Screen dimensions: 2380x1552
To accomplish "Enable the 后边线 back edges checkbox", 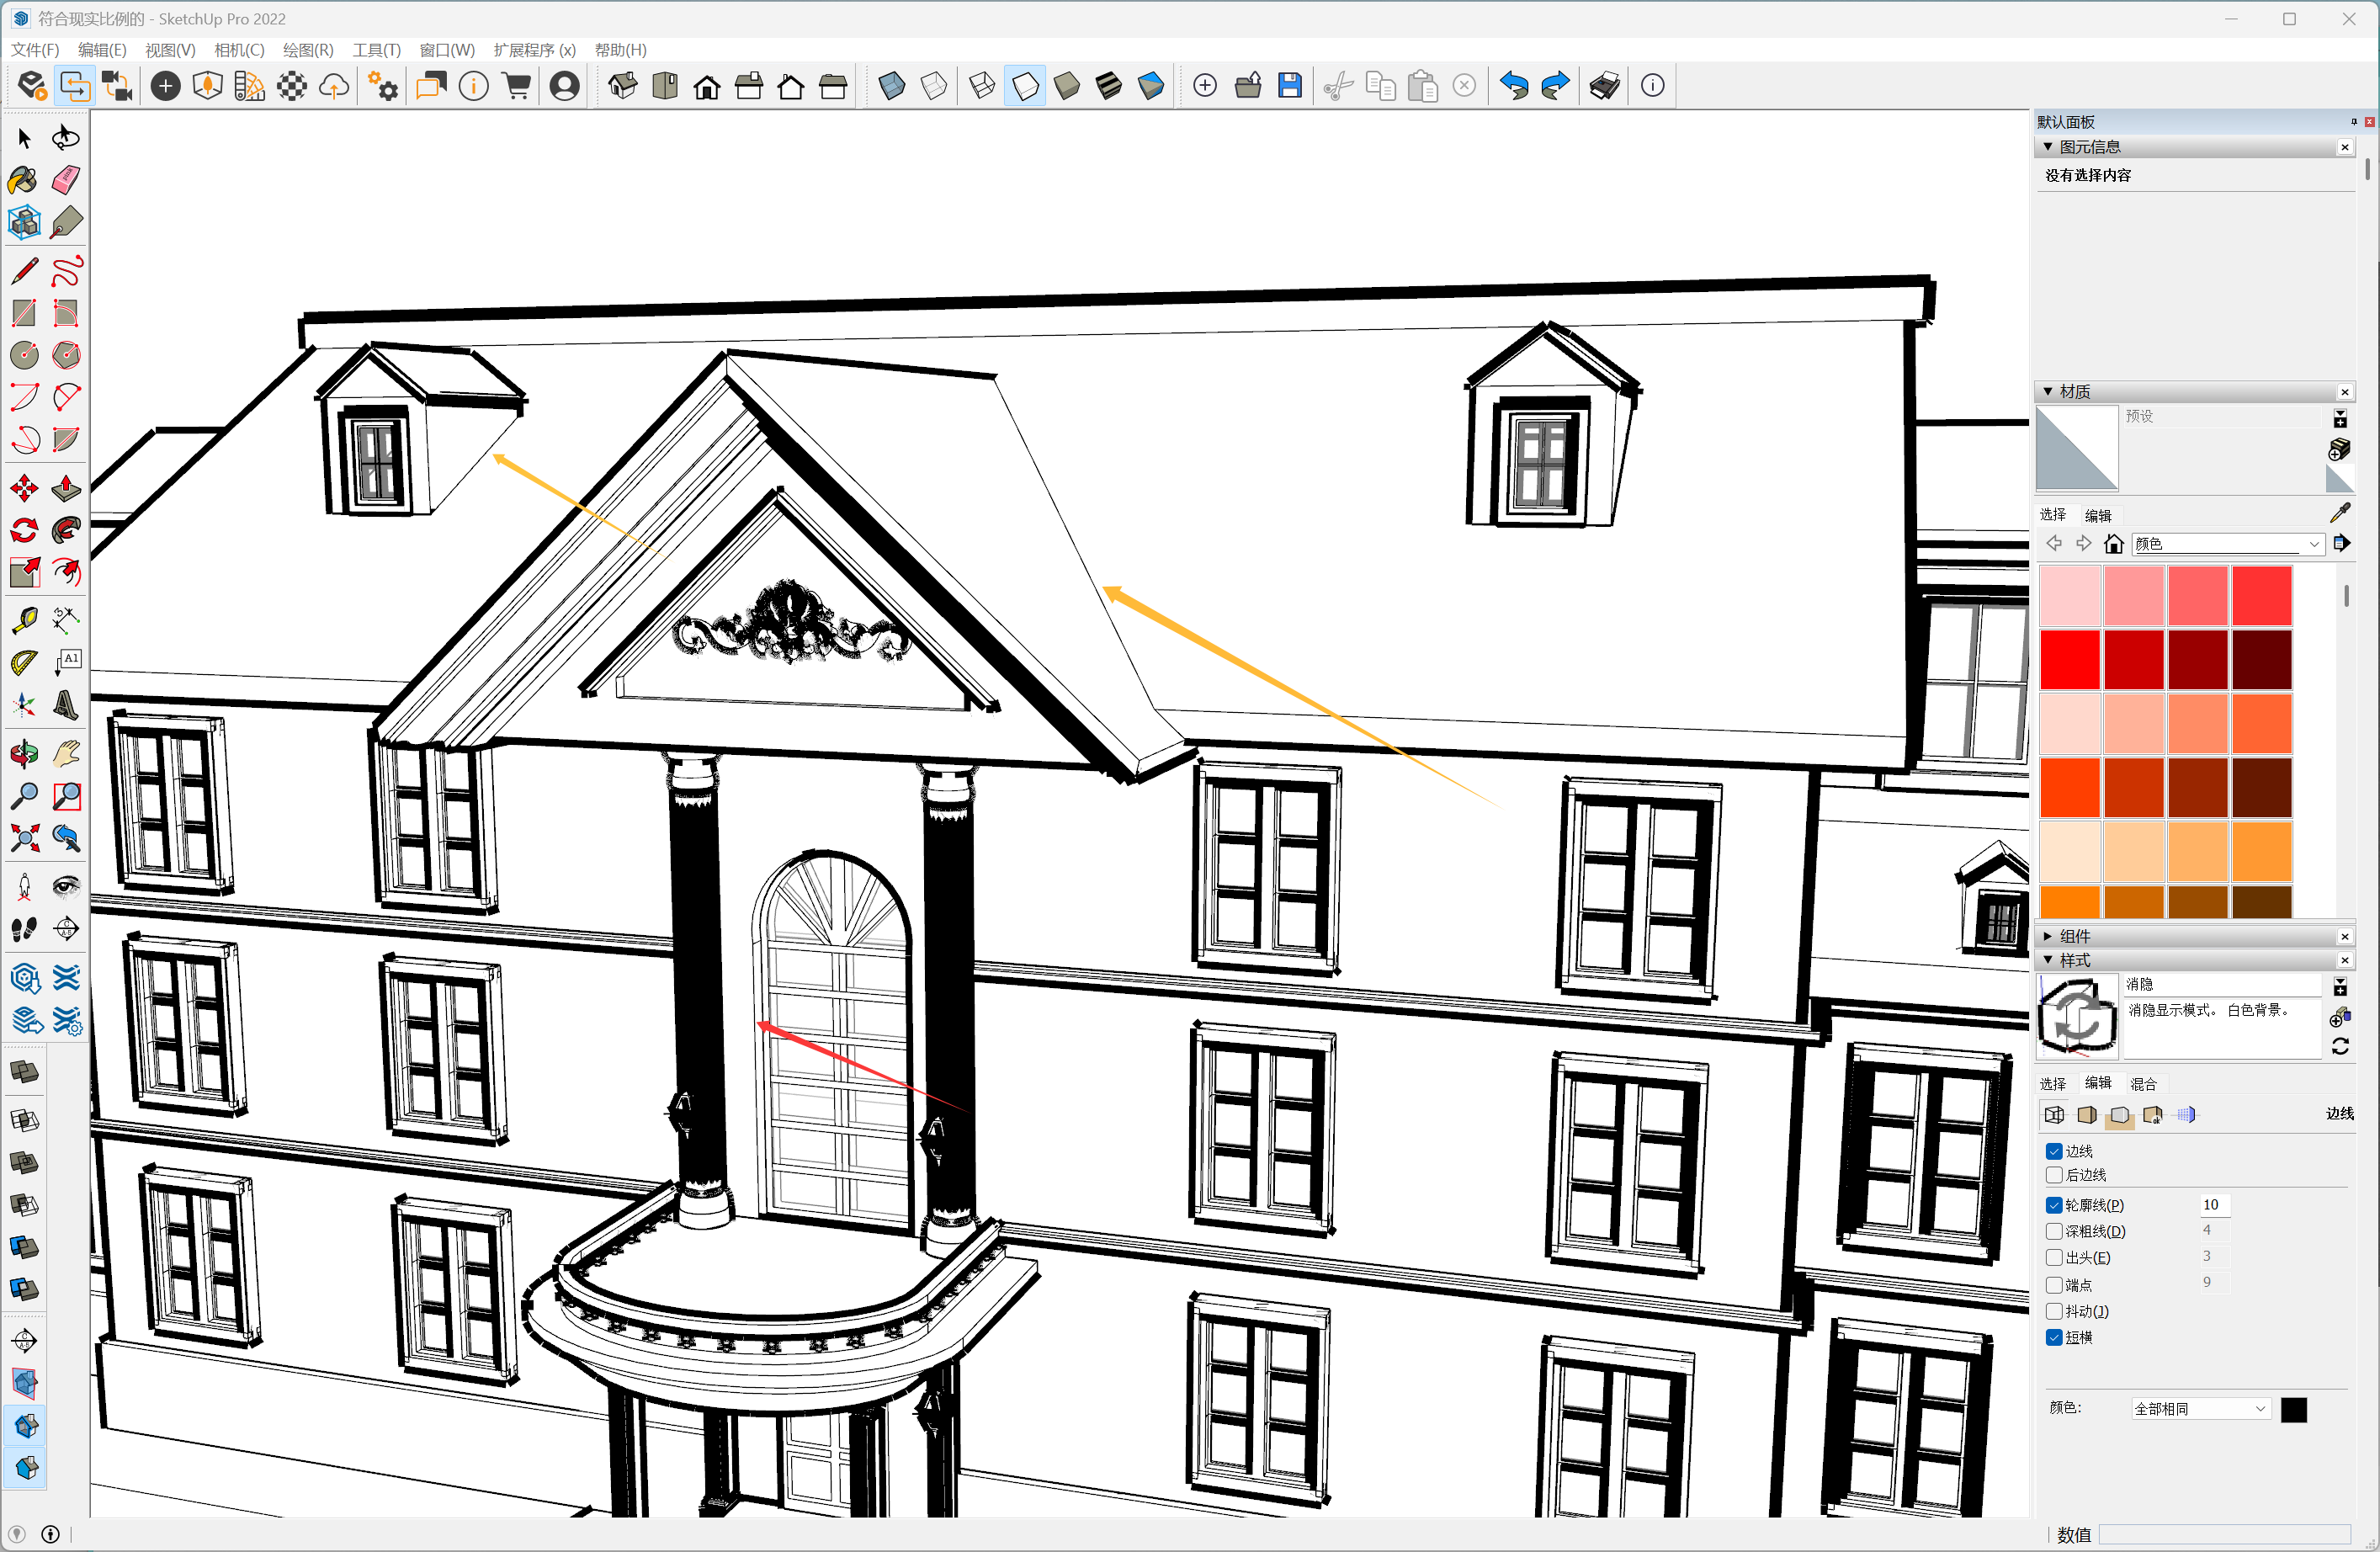I will coord(2054,1175).
